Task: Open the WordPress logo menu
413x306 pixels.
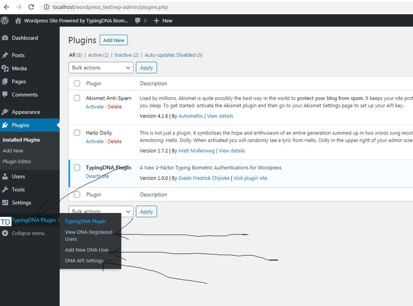Action: pyautogui.click(x=5, y=21)
